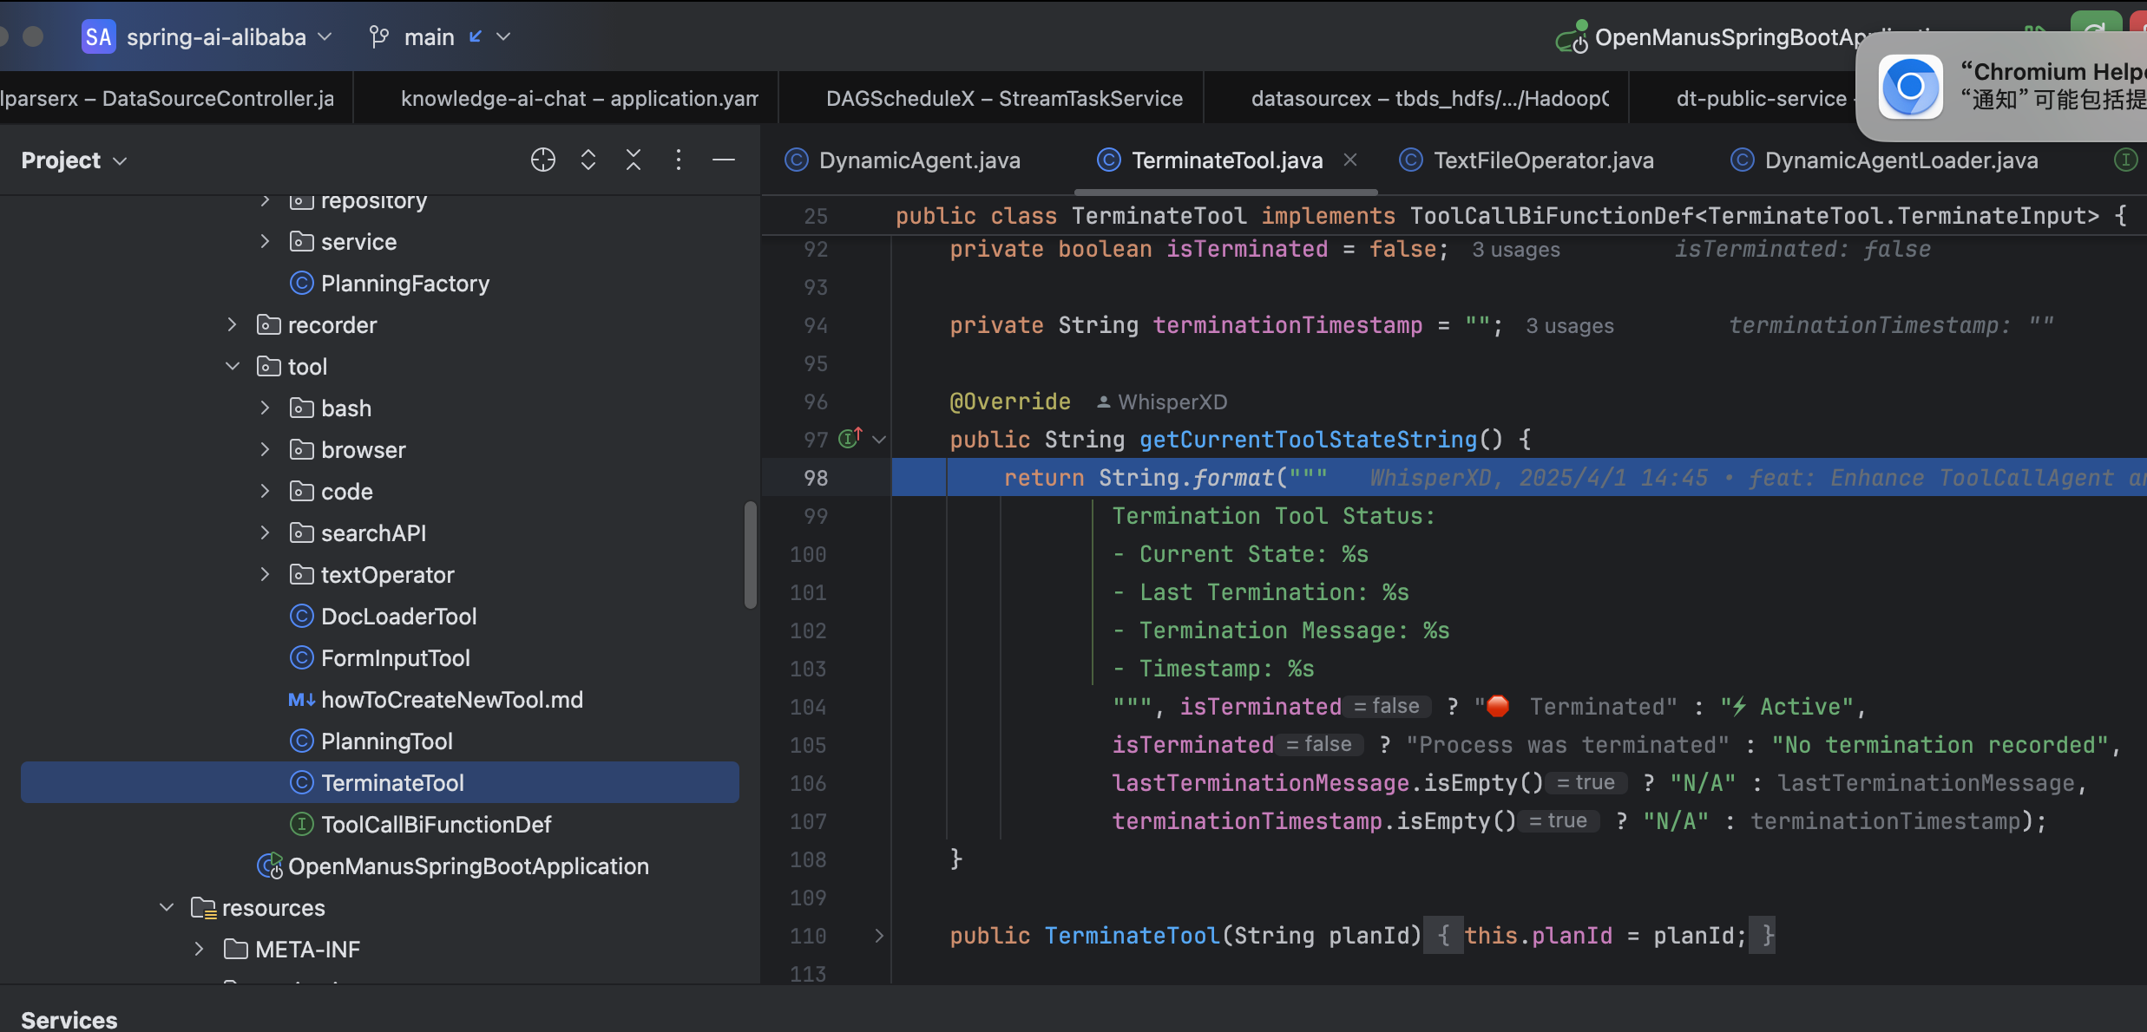Click the Expand All icon in Project panel

[588, 160]
